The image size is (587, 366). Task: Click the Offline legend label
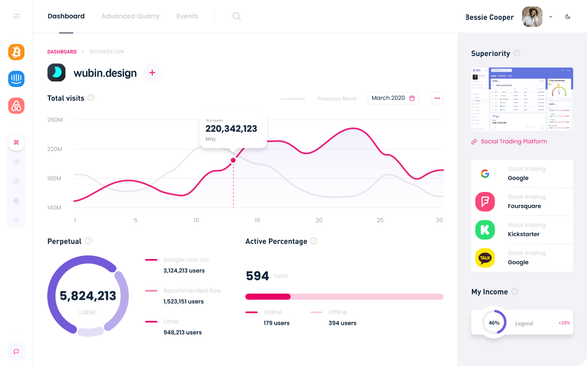[x=337, y=312]
